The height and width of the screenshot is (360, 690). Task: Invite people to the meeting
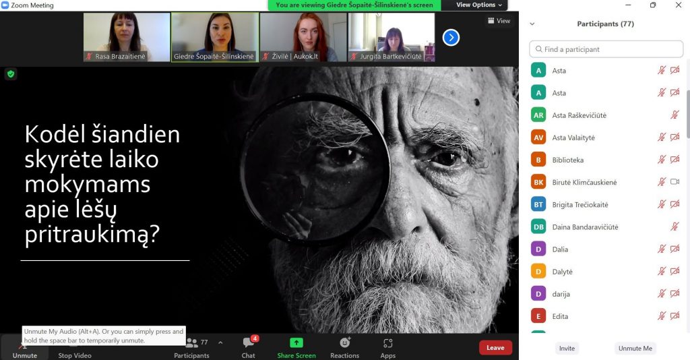click(x=567, y=348)
